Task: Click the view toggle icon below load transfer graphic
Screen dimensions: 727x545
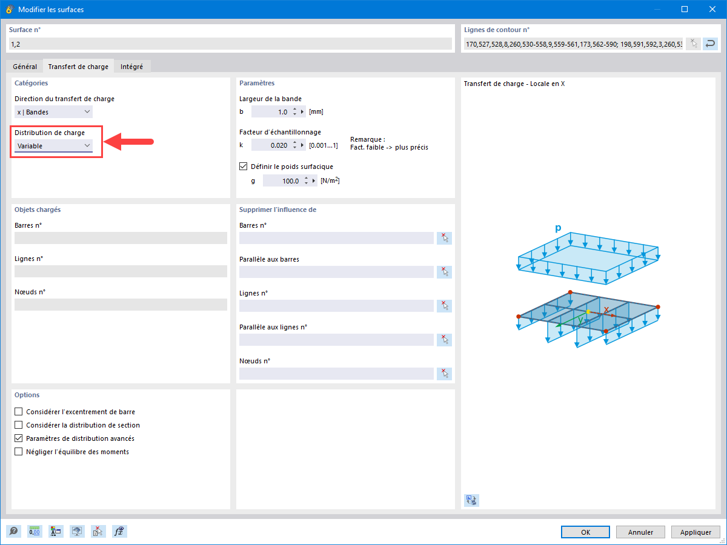Action: (x=471, y=500)
